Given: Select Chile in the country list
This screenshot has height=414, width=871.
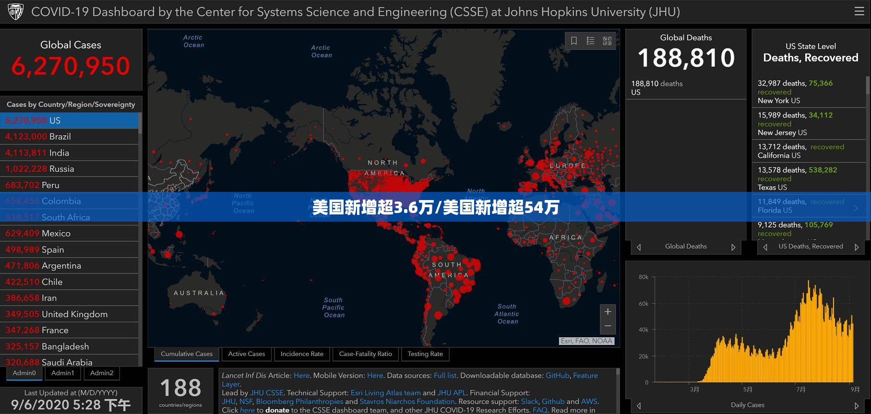Looking at the screenshot, I should coord(69,282).
